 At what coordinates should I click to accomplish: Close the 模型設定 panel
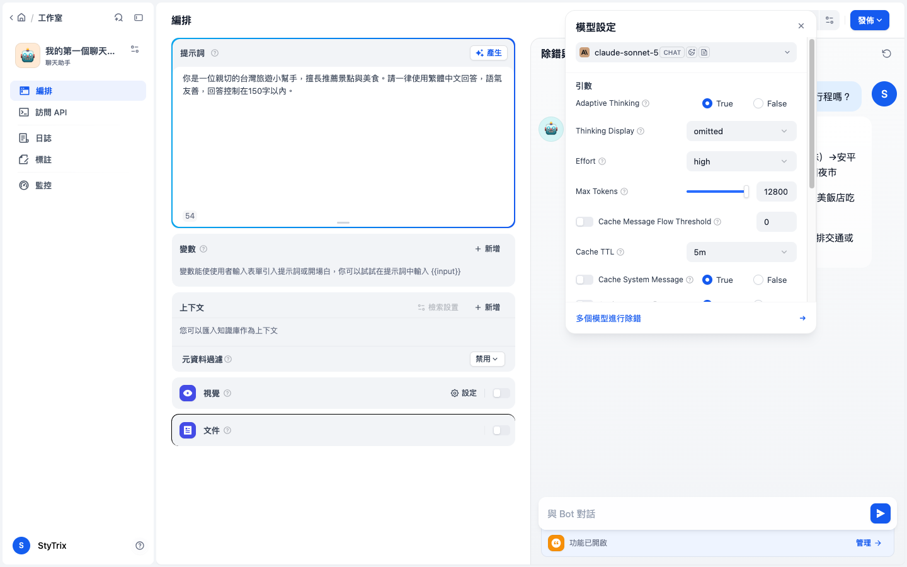[x=801, y=26]
